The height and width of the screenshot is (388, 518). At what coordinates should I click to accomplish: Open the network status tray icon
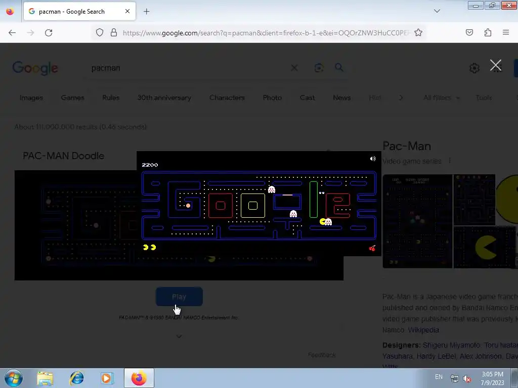(455, 378)
